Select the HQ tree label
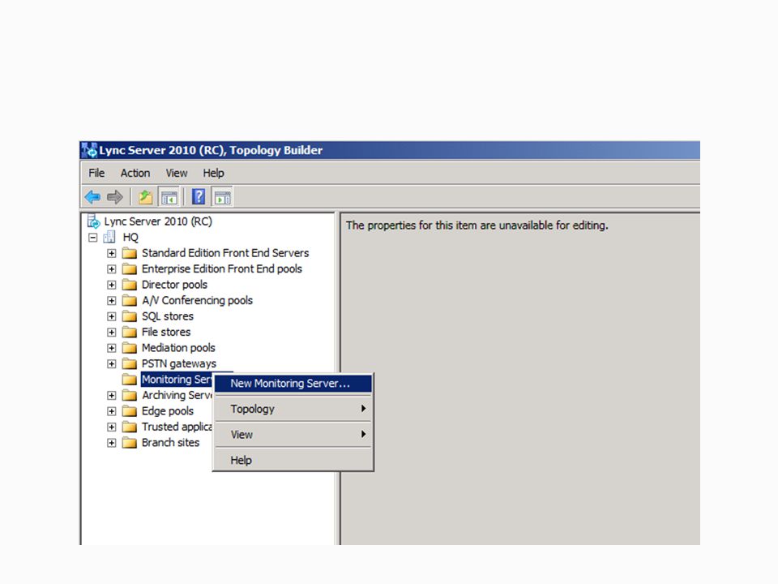This screenshot has height=584, width=778. point(130,238)
